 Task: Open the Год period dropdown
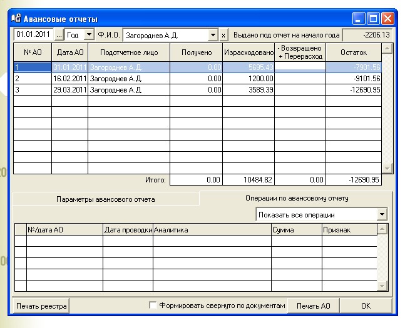click(88, 36)
